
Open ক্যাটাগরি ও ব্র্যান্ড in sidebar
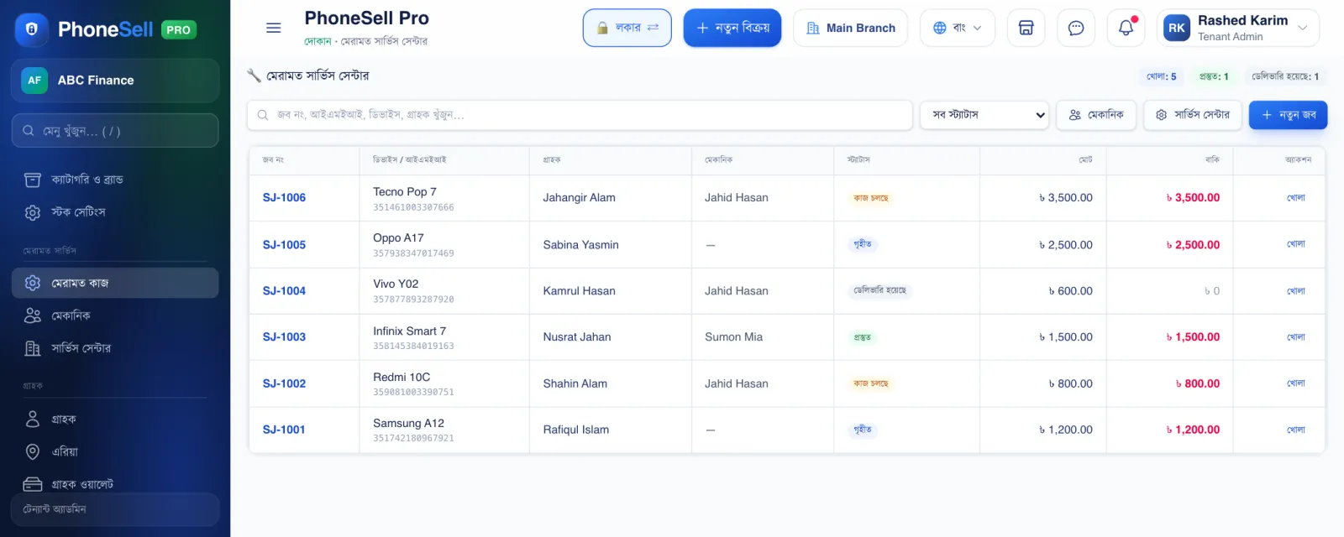click(115, 180)
